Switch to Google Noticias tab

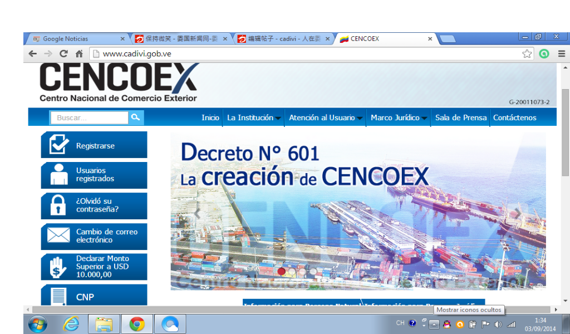(78, 38)
